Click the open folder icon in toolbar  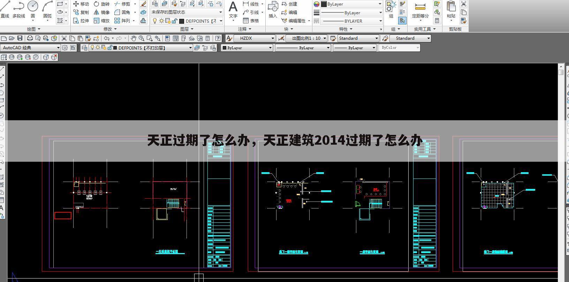12,38
